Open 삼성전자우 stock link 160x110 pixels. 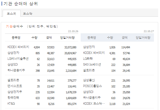coord(15,92)
